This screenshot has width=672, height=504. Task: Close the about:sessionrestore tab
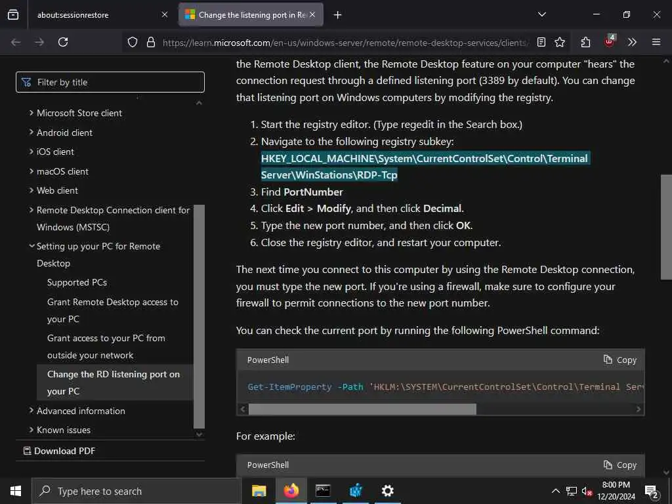[x=165, y=14]
